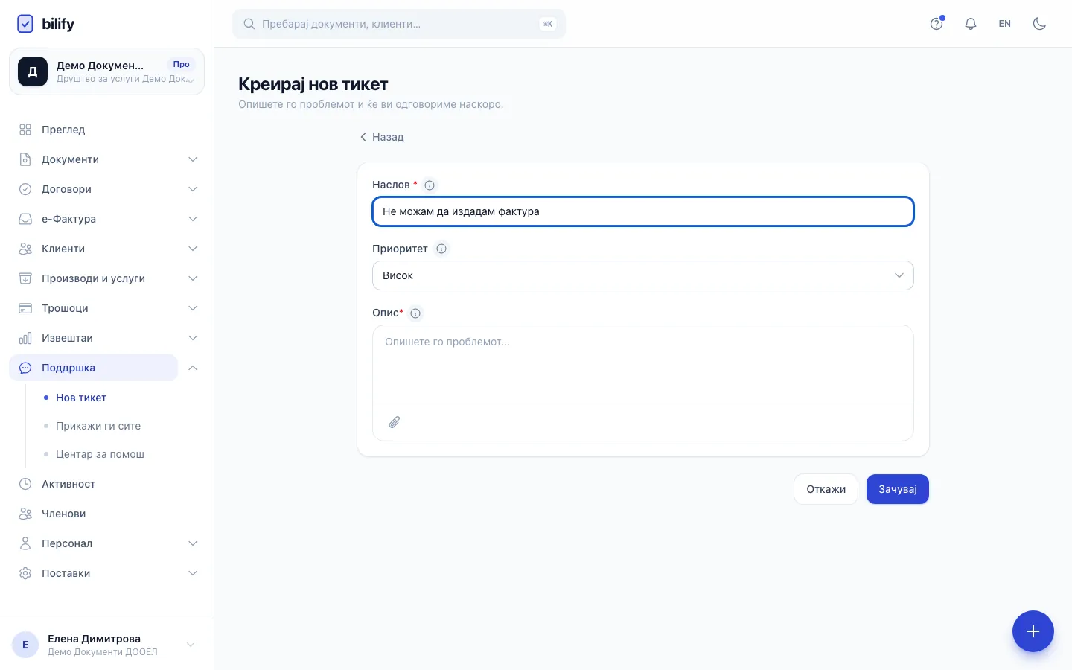Open Прикажи ги сите submenu item
1072x670 pixels.
tap(98, 426)
